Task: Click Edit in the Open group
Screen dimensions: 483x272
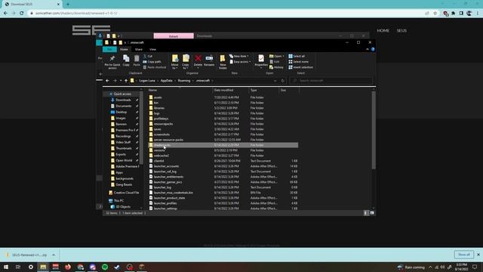Action: tap(274, 62)
